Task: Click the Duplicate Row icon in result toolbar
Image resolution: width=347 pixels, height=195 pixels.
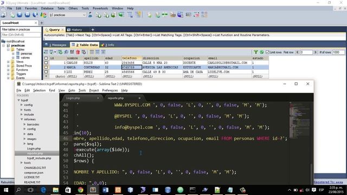Action: [66, 52]
